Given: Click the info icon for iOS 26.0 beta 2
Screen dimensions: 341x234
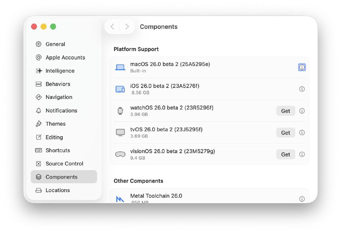Looking at the screenshot, I should [x=302, y=89].
